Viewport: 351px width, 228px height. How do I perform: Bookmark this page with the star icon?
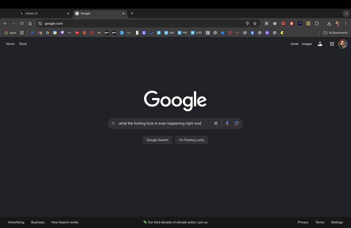tap(255, 23)
